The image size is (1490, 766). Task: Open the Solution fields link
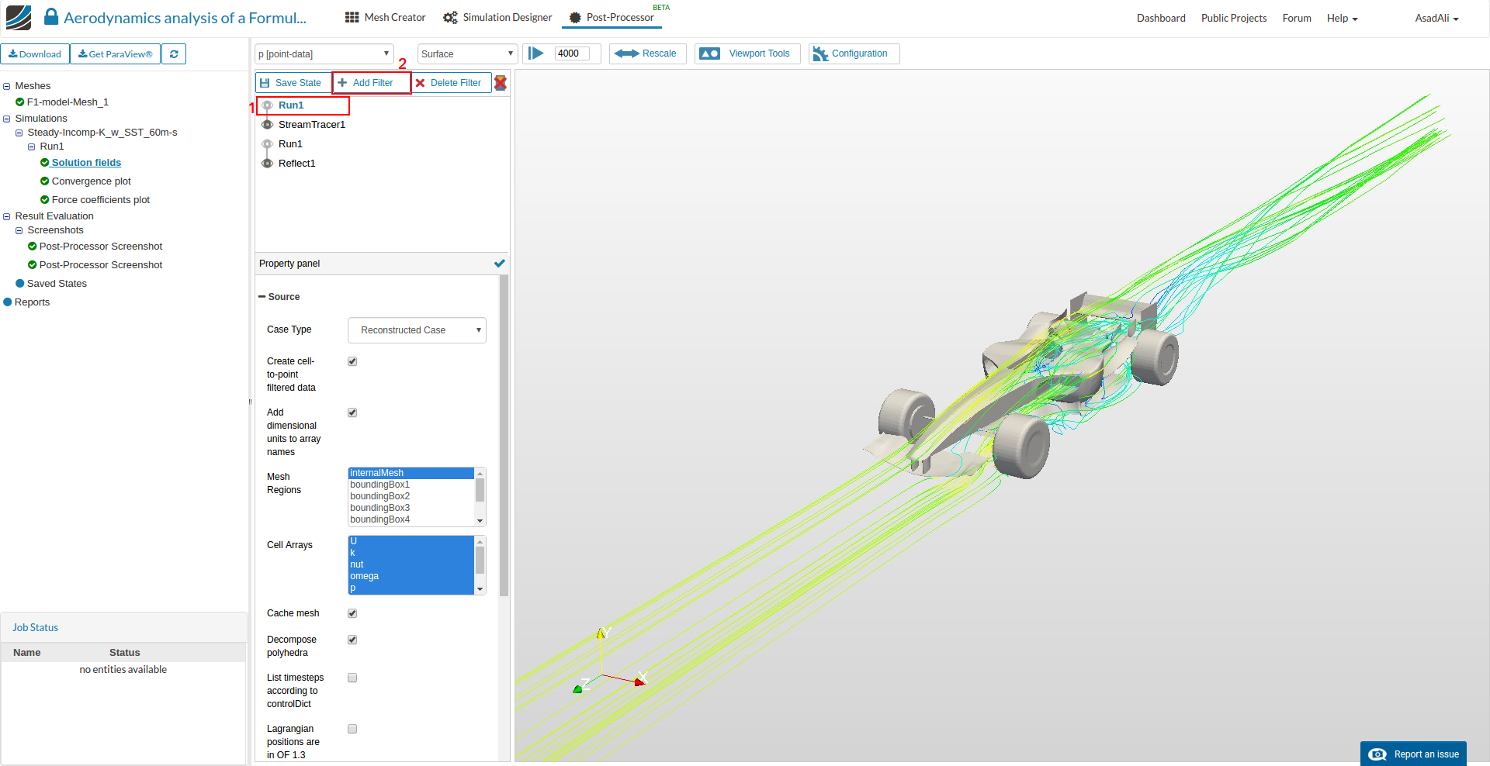[x=86, y=163]
